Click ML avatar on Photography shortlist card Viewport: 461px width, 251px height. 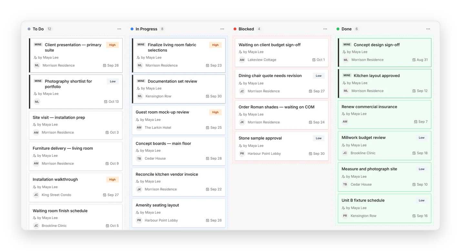pyautogui.click(x=37, y=102)
